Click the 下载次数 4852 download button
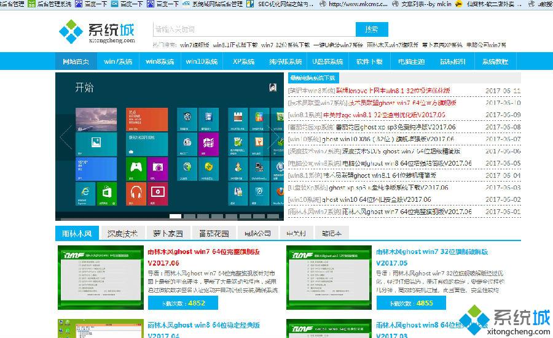The height and width of the screenshot is (338, 553). tap(183, 303)
